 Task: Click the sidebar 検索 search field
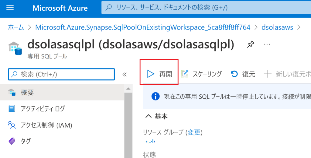point(61,74)
